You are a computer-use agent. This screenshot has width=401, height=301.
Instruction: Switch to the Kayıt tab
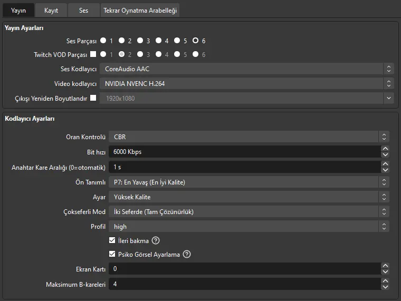point(51,10)
